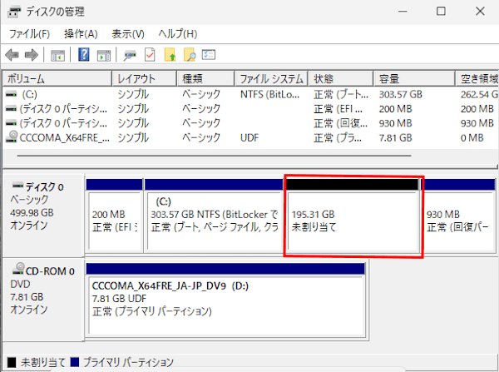Viewport: 499px width, 372px height.
Task: Click the 262.54 free space cell
Action: (480, 94)
